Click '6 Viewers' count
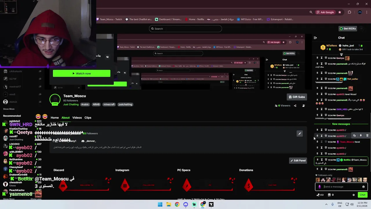This screenshot has height=209, width=371. 282,106
